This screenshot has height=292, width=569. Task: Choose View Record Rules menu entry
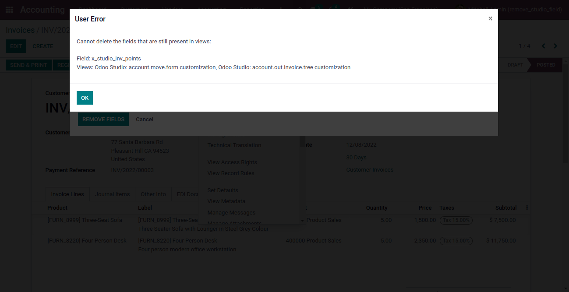coord(231,173)
